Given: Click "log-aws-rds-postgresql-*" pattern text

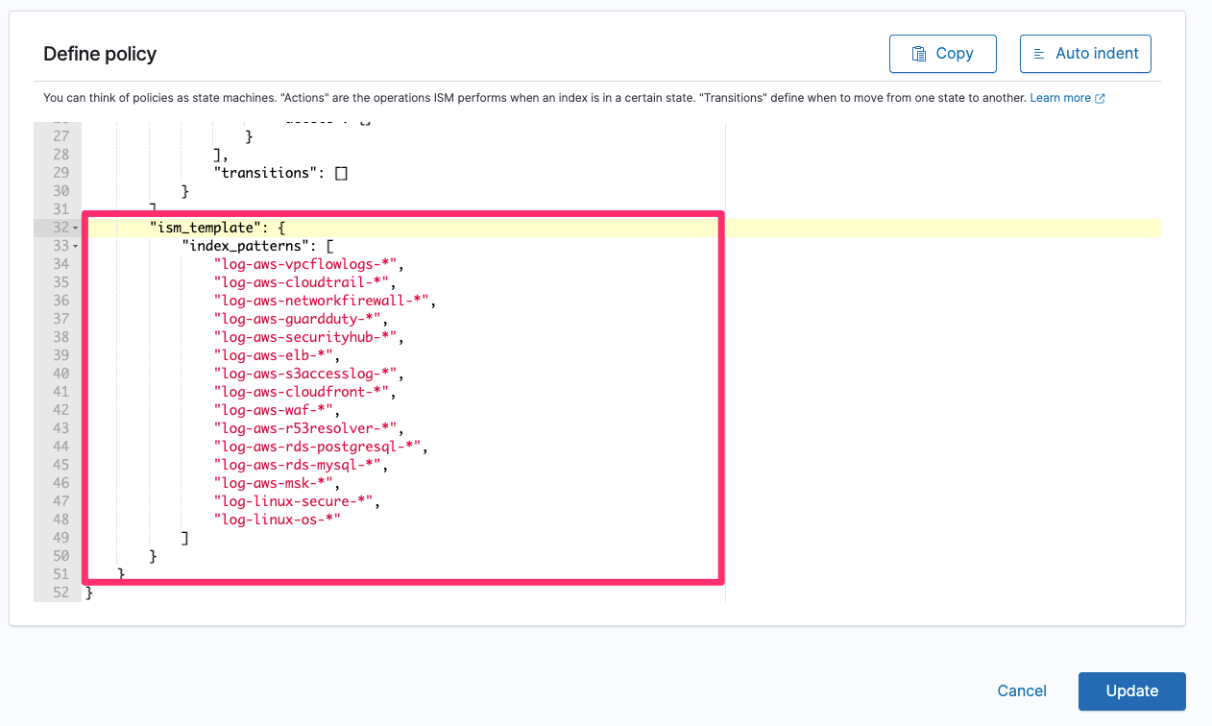Looking at the screenshot, I should [317, 447].
